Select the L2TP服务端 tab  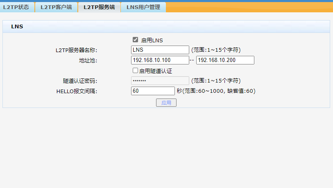99,7
